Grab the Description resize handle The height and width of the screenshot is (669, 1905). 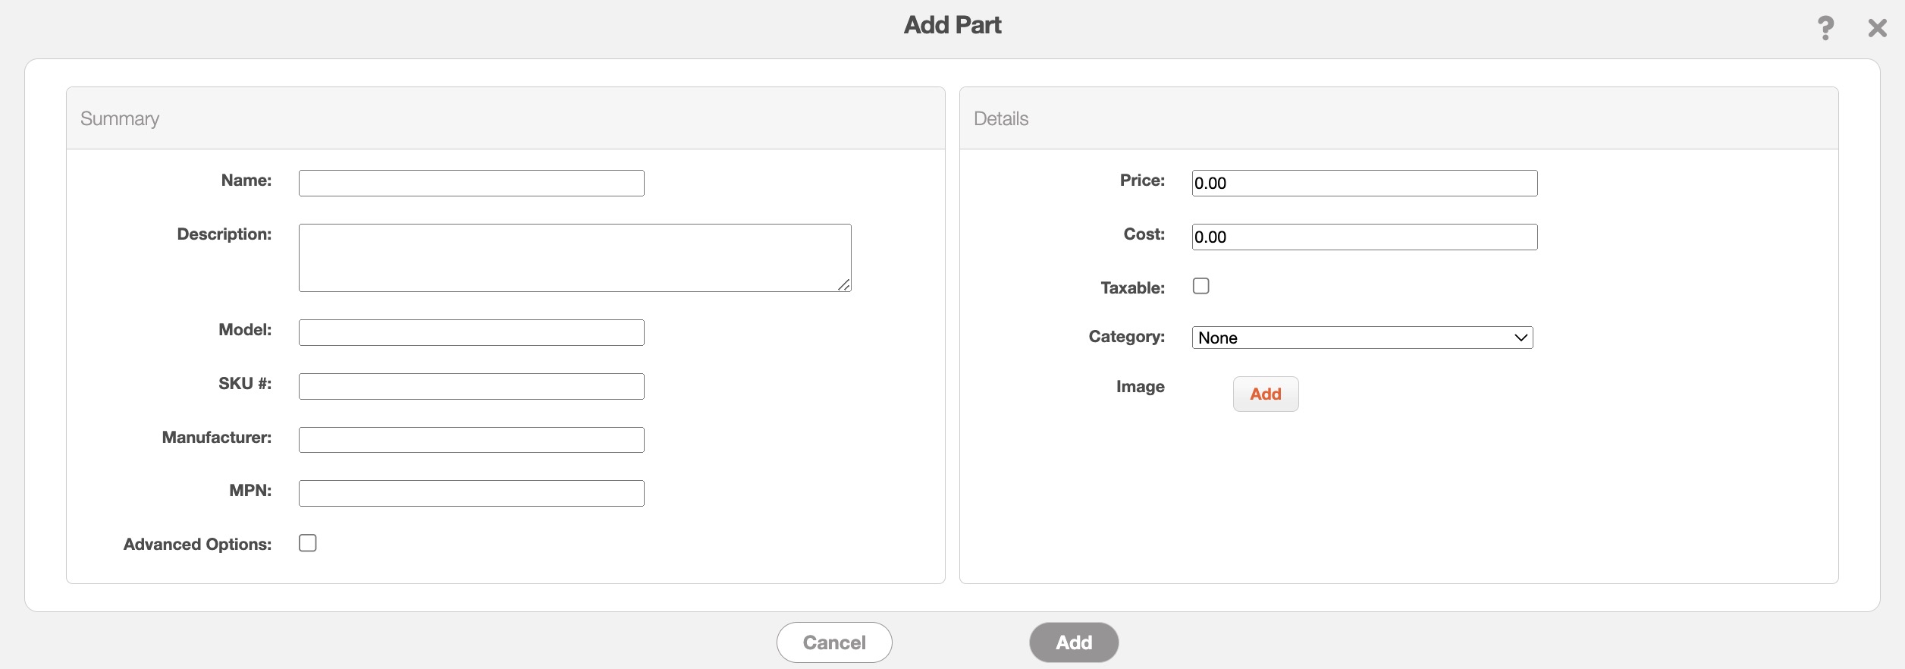(844, 285)
